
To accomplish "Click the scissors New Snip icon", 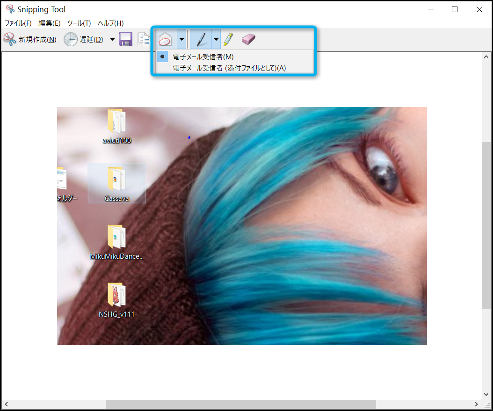I will 10,40.
